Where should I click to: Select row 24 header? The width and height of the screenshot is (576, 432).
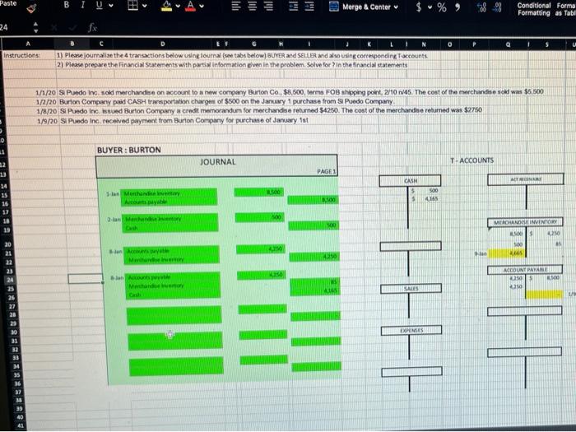point(10,280)
